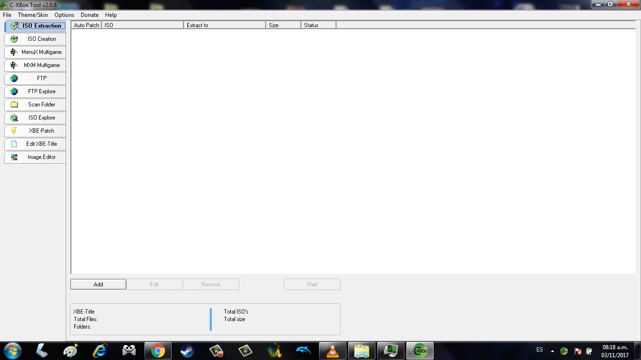The image size is (641, 360).
Task: Click the Total Files: label
Action: [x=85, y=319]
